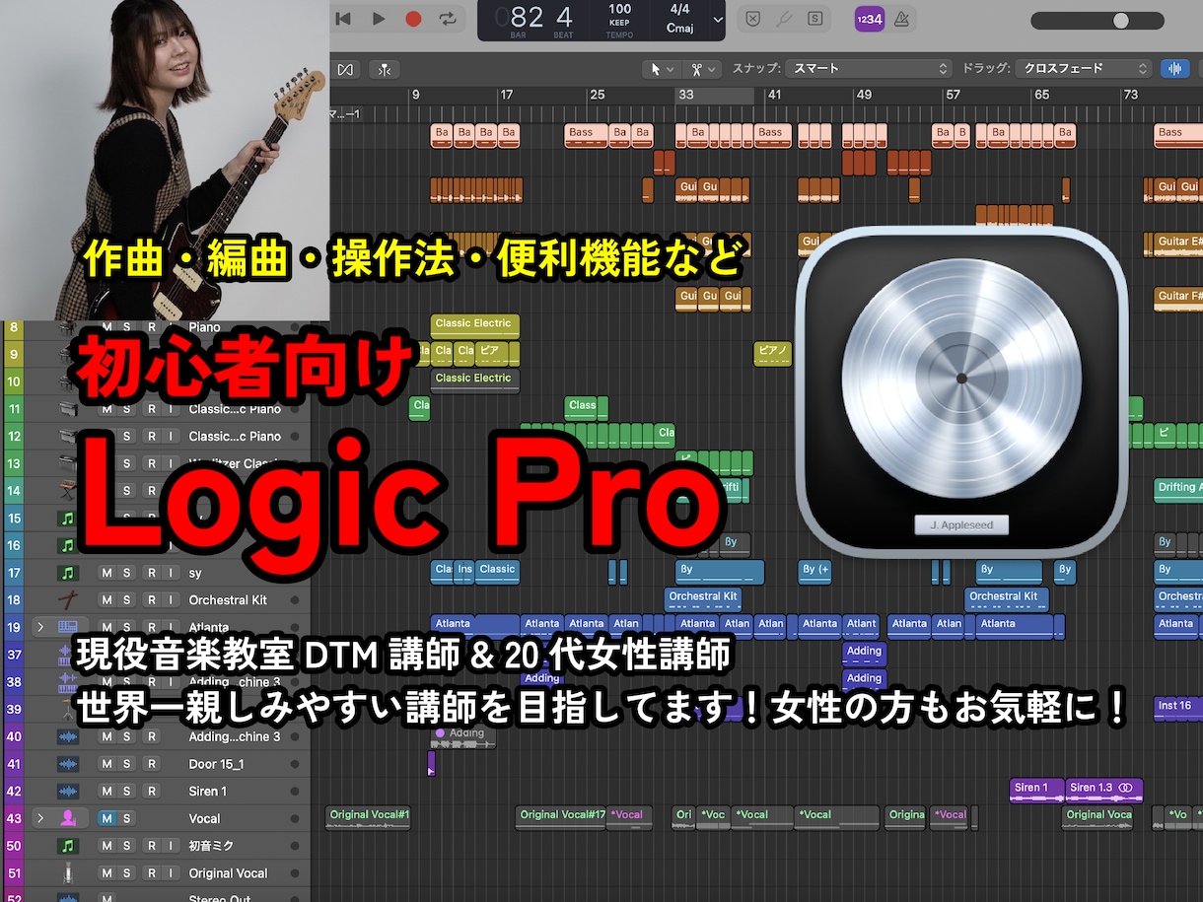The width and height of the screenshot is (1203, 902).
Task: Click the waveform icon on Door 15_1
Action: click(x=68, y=764)
